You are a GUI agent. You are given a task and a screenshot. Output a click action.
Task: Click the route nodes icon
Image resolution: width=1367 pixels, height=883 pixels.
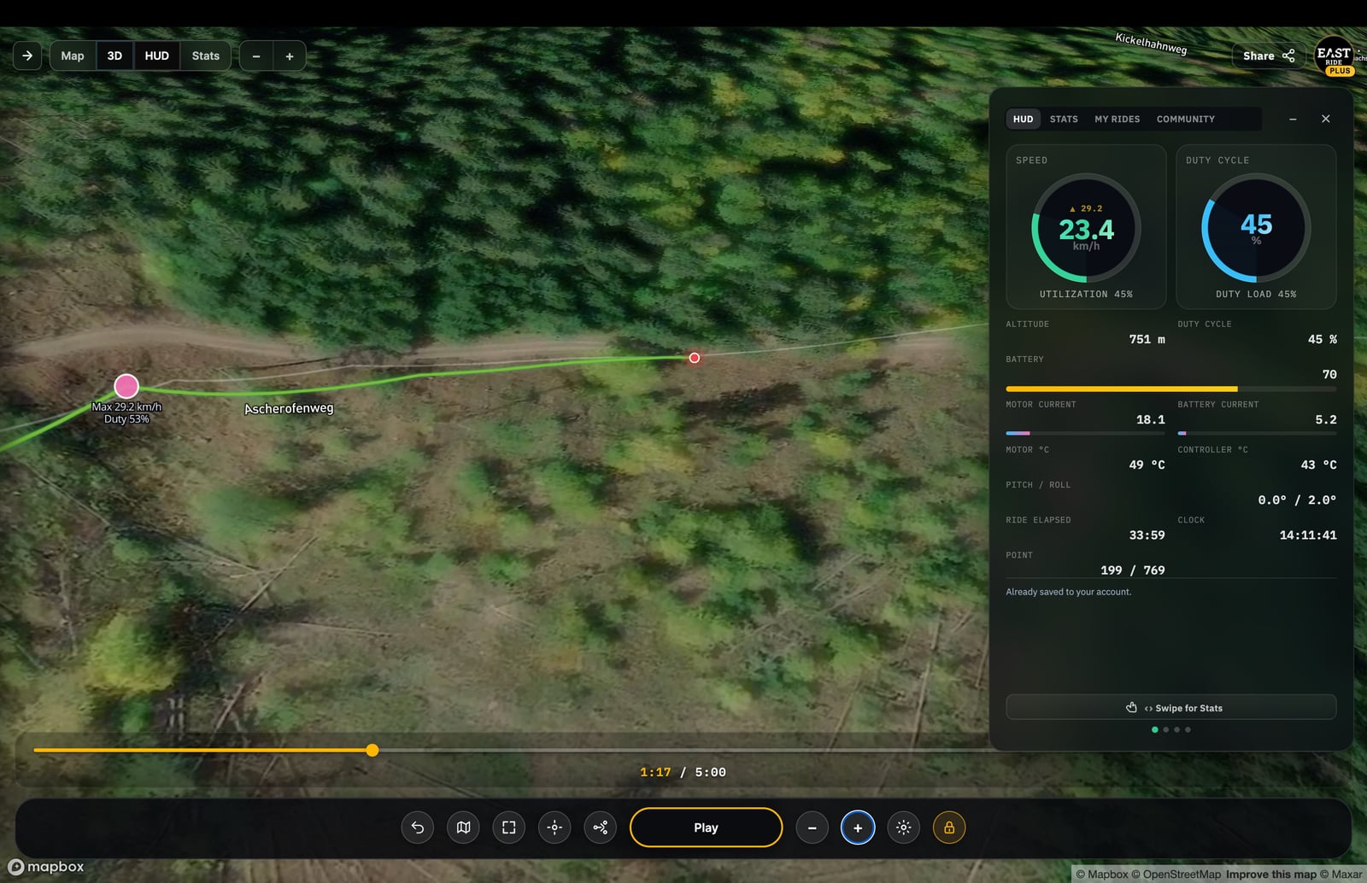pyautogui.click(x=601, y=827)
